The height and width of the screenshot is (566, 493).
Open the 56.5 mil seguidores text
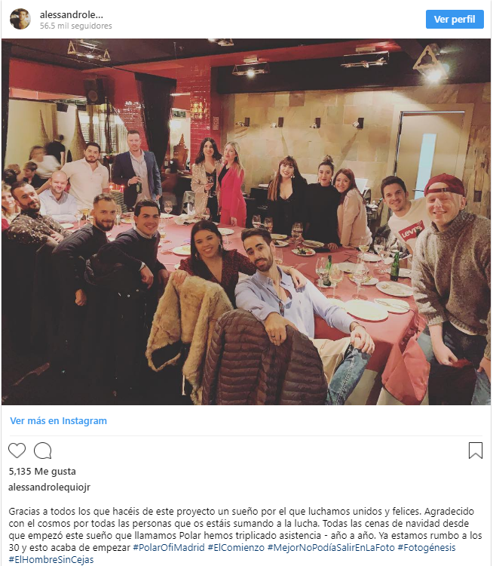(75, 26)
